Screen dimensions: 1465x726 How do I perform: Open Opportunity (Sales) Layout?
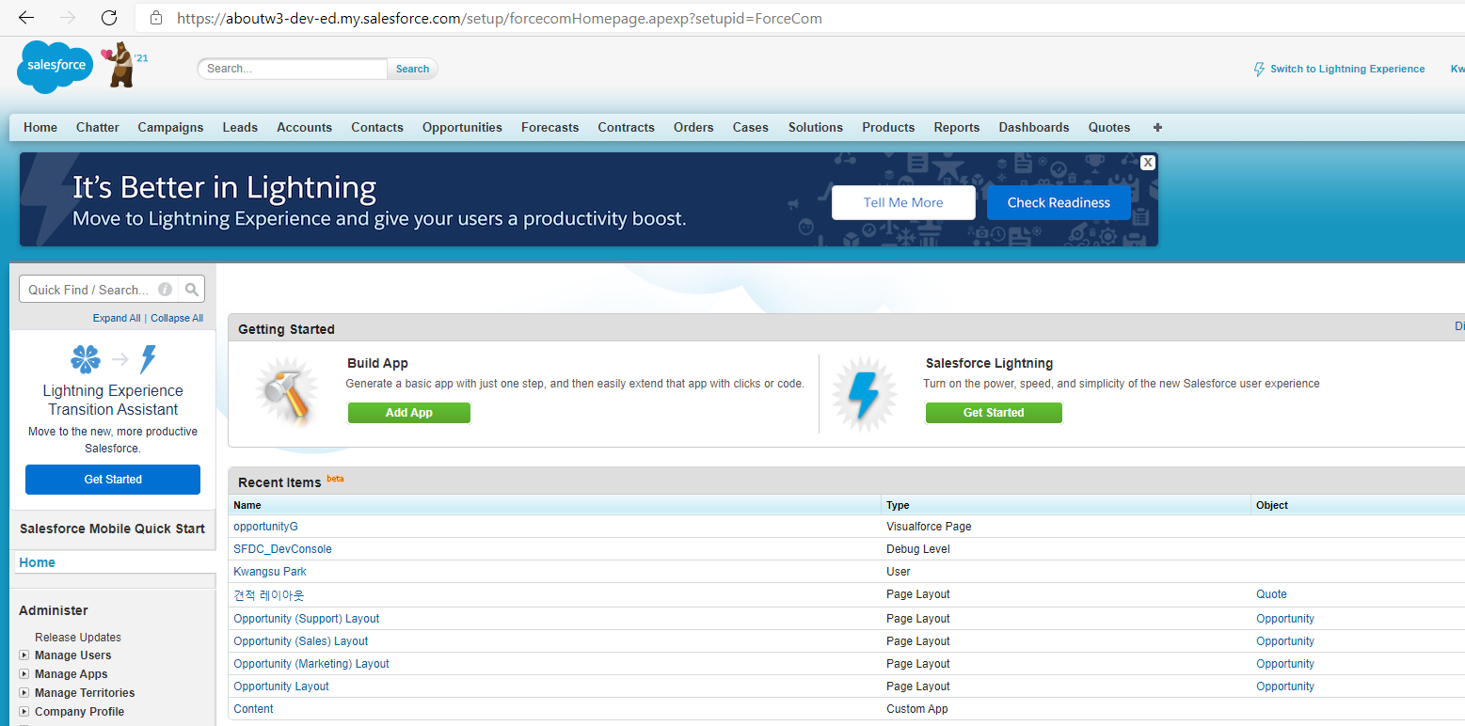(x=300, y=641)
